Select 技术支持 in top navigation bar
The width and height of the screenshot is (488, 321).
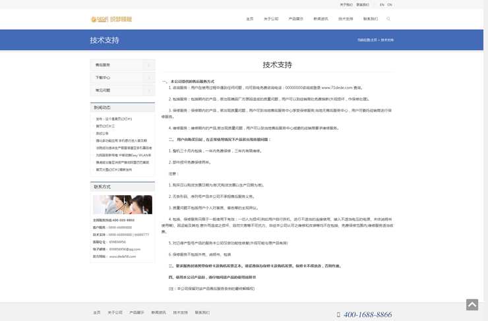pyautogui.click(x=346, y=19)
